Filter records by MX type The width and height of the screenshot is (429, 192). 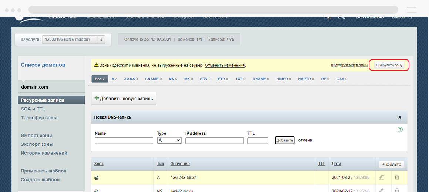[x=189, y=79]
